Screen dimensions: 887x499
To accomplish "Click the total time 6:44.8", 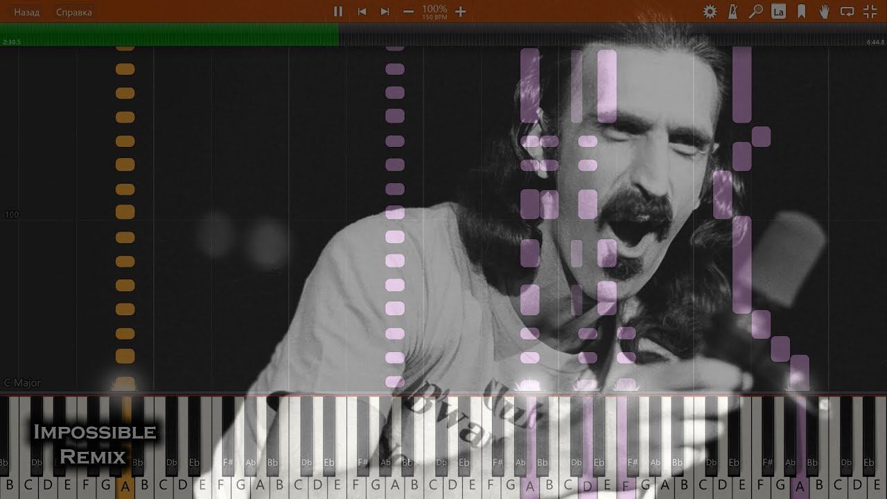I will coord(875,42).
